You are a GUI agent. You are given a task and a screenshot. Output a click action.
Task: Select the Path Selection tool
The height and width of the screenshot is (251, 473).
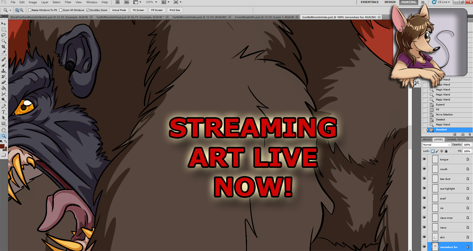click(x=4, y=118)
